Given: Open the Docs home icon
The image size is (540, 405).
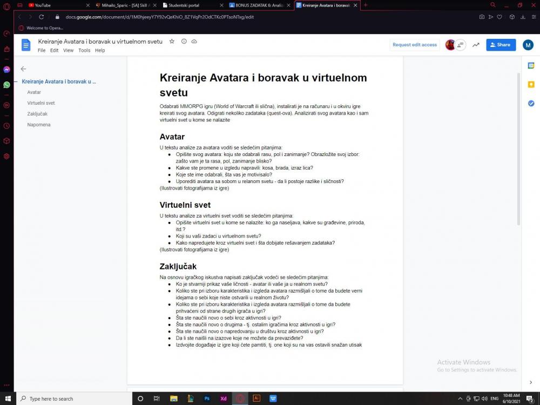Looking at the screenshot, I should coord(26,45).
